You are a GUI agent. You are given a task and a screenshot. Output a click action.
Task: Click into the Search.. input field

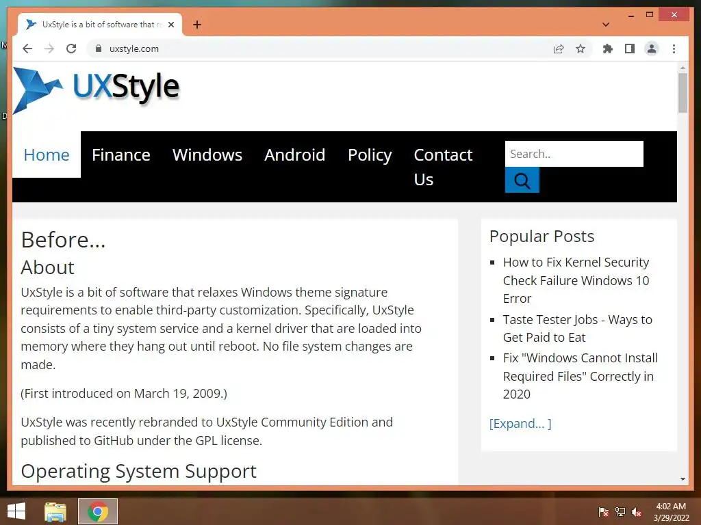tap(574, 154)
